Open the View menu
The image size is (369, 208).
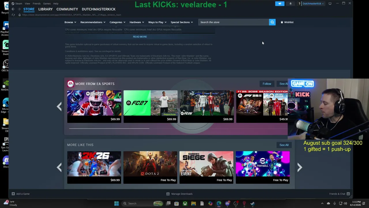(x=27, y=3)
